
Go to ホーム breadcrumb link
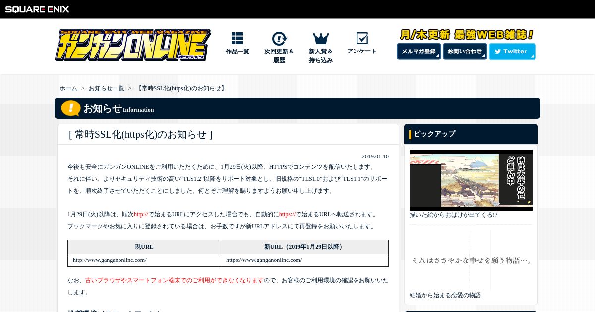[68, 88]
